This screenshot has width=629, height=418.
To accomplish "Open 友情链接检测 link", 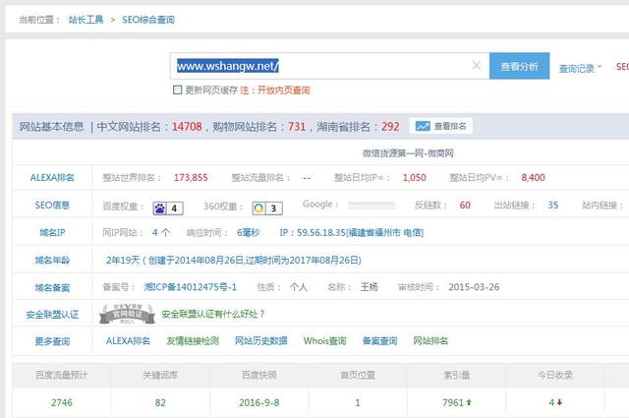I will click(193, 341).
